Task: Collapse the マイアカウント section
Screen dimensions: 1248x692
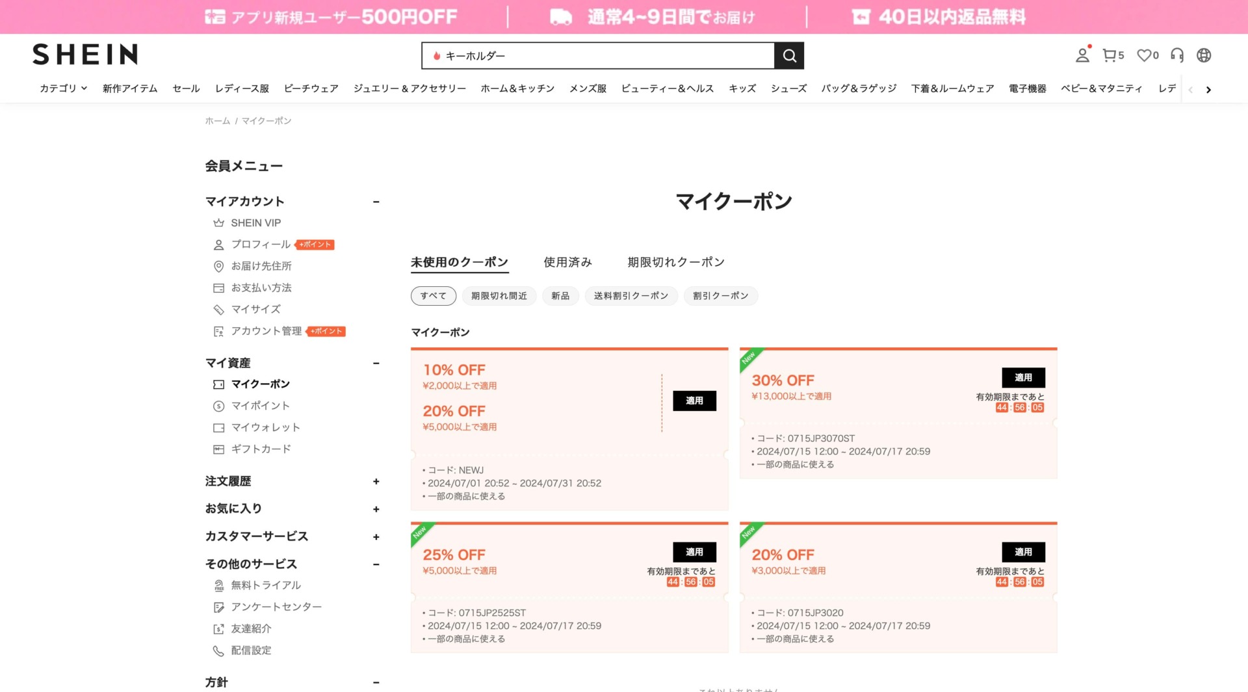Action: (376, 202)
